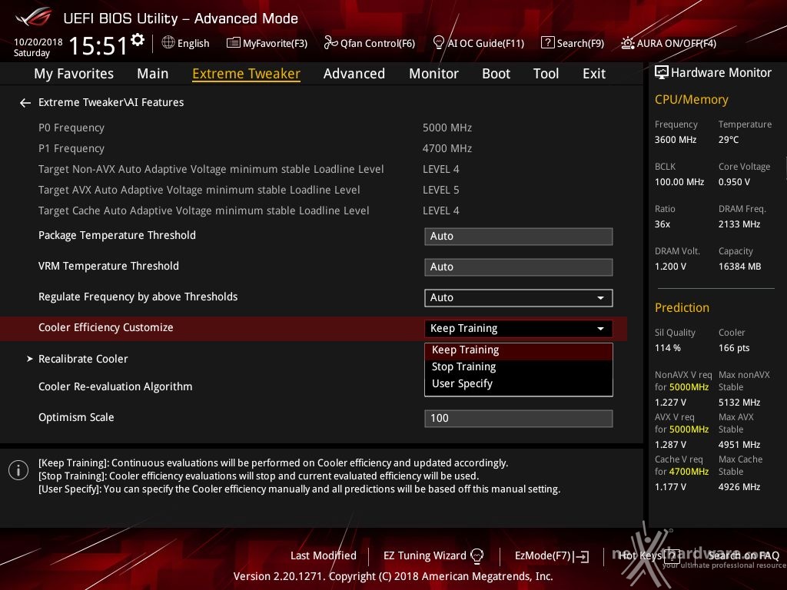Screen dimensions: 787x590
Task: Click the Cooler Efficiency Customize dropdown box
Action: [x=519, y=328]
